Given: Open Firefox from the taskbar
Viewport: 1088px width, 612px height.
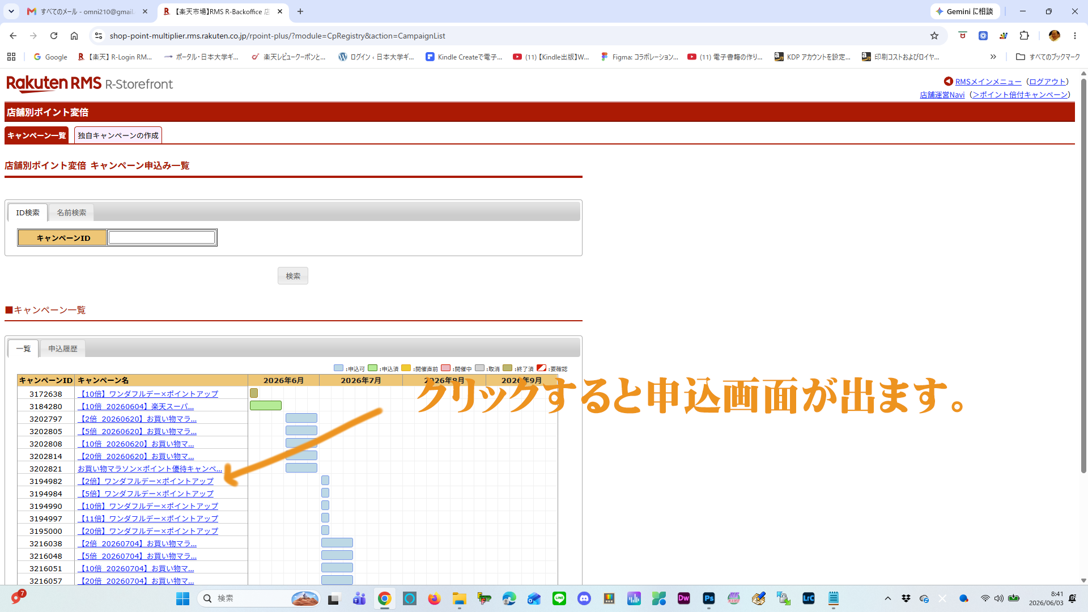Looking at the screenshot, I should click(435, 598).
